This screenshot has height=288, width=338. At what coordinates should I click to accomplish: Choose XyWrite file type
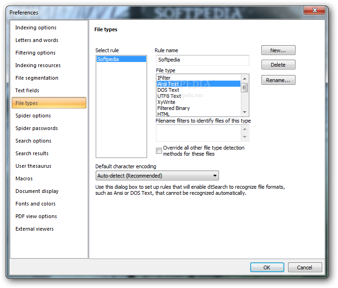click(x=198, y=102)
